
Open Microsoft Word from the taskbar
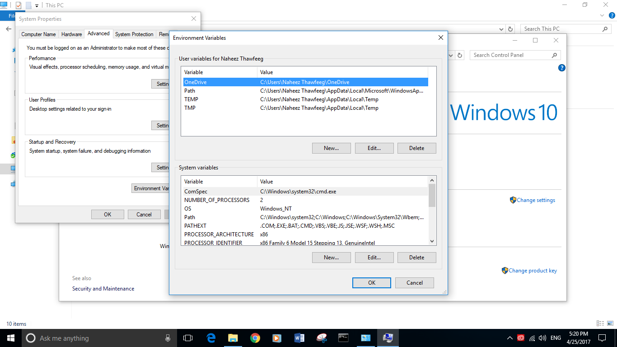299,338
